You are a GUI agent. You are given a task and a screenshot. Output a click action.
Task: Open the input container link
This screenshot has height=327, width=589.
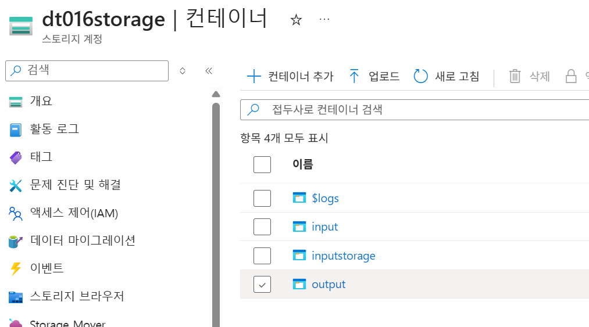(x=325, y=227)
